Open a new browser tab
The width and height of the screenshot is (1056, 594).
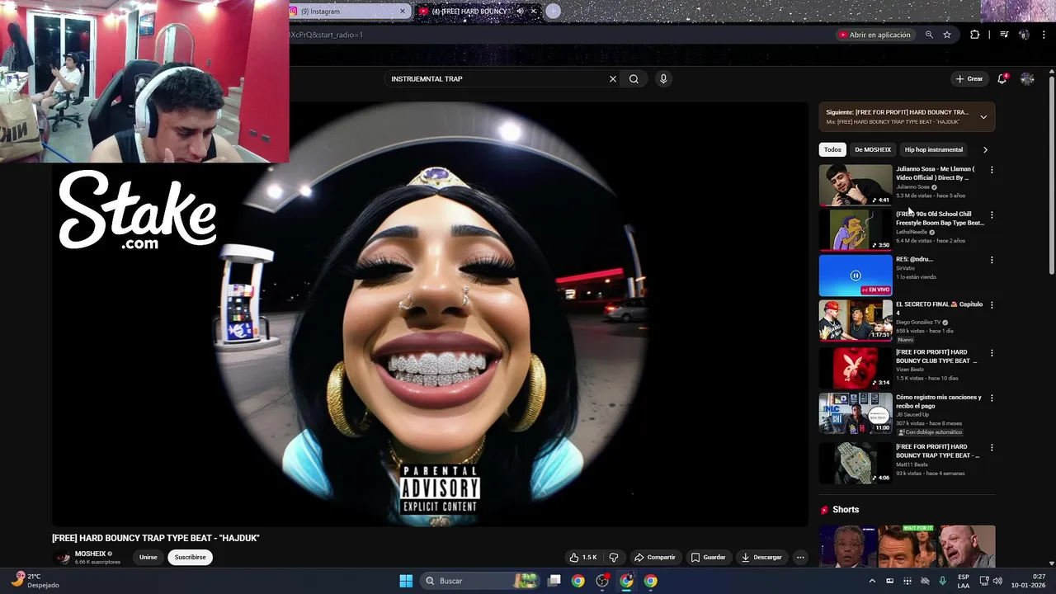(553, 11)
